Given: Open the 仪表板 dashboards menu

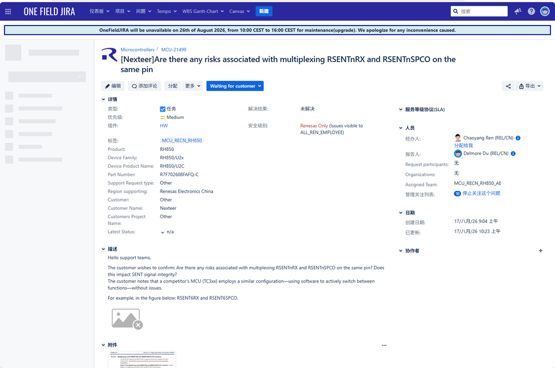Looking at the screenshot, I should (99, 11).
